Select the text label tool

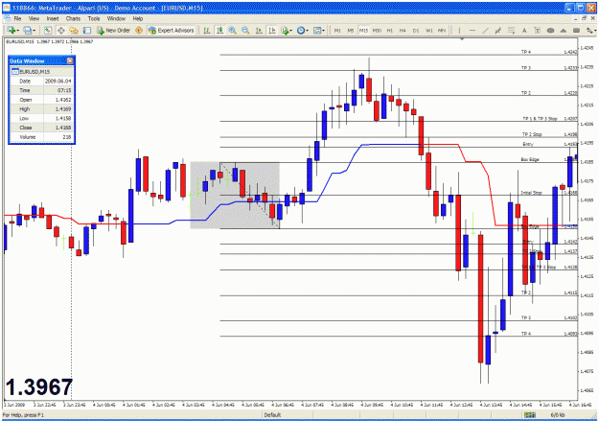[x=537, y=30]
